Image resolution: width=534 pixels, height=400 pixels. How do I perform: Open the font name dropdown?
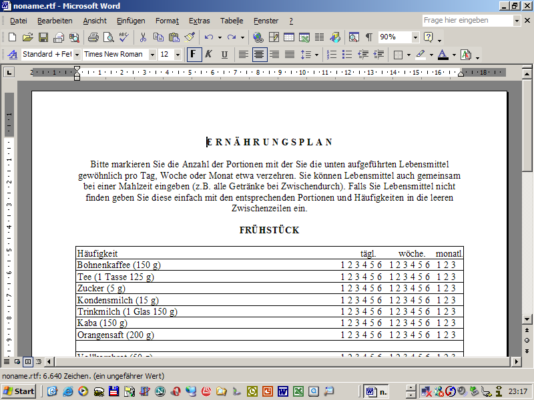pos(152,55)
